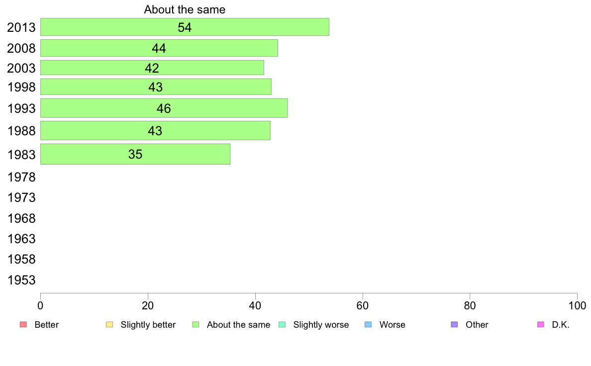This screenshot has width=591, height=366.
Task: Click the Slightly worse legend text
Action: coord(321,325)
